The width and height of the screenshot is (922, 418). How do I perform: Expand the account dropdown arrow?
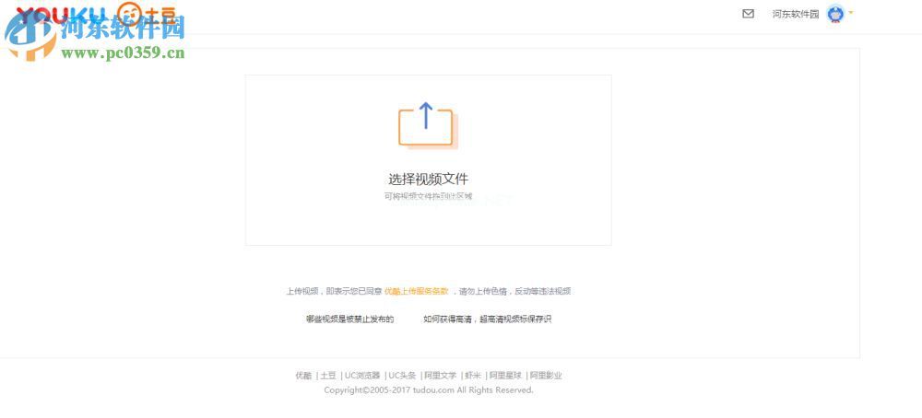click(x=850, y=12)
